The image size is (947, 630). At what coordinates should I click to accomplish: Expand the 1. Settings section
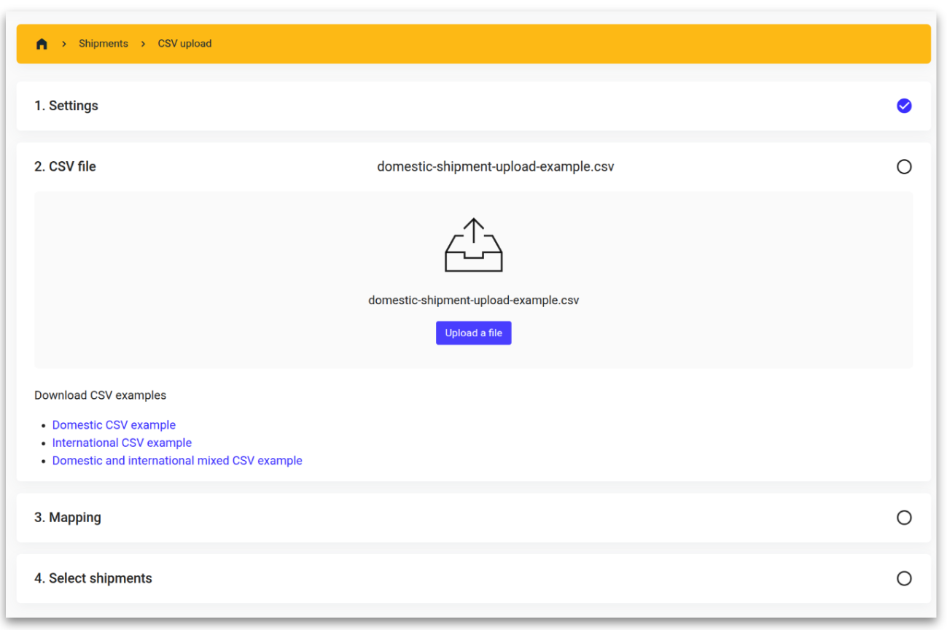point(66,106)
